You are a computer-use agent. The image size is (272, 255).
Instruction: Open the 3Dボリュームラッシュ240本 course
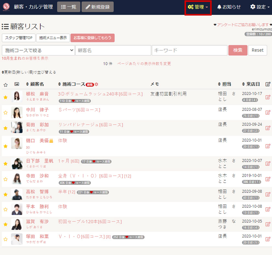(x=100, y=94)
